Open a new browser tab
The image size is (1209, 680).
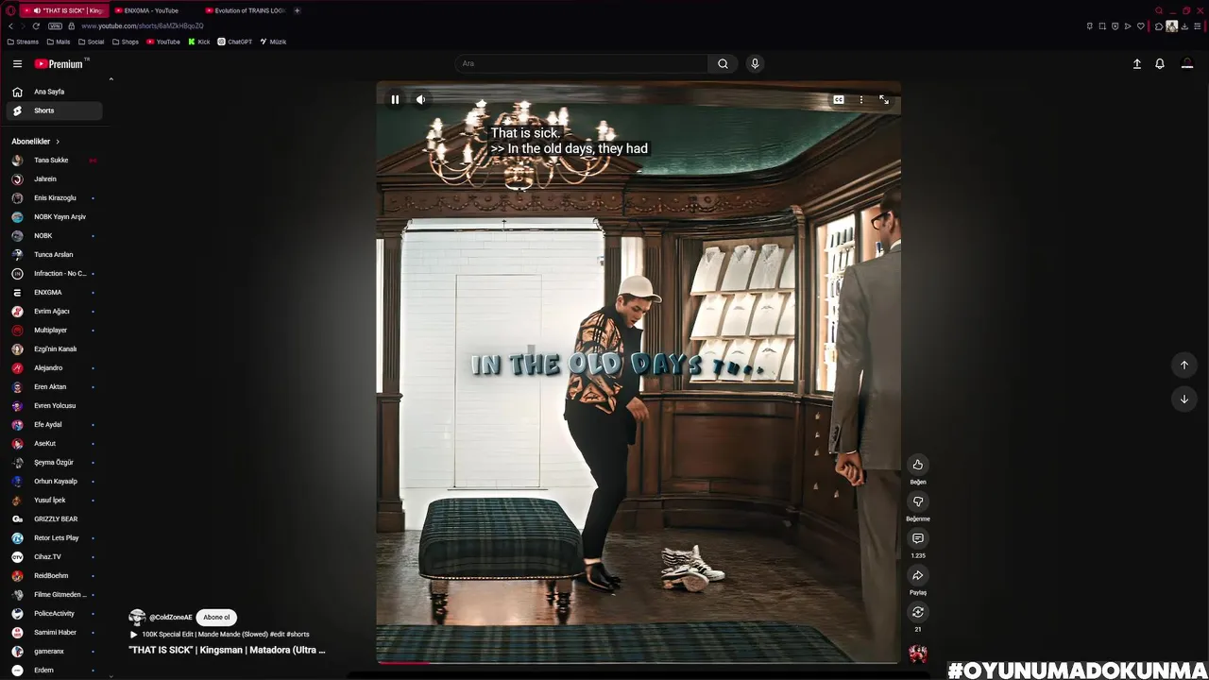[297, 10]
